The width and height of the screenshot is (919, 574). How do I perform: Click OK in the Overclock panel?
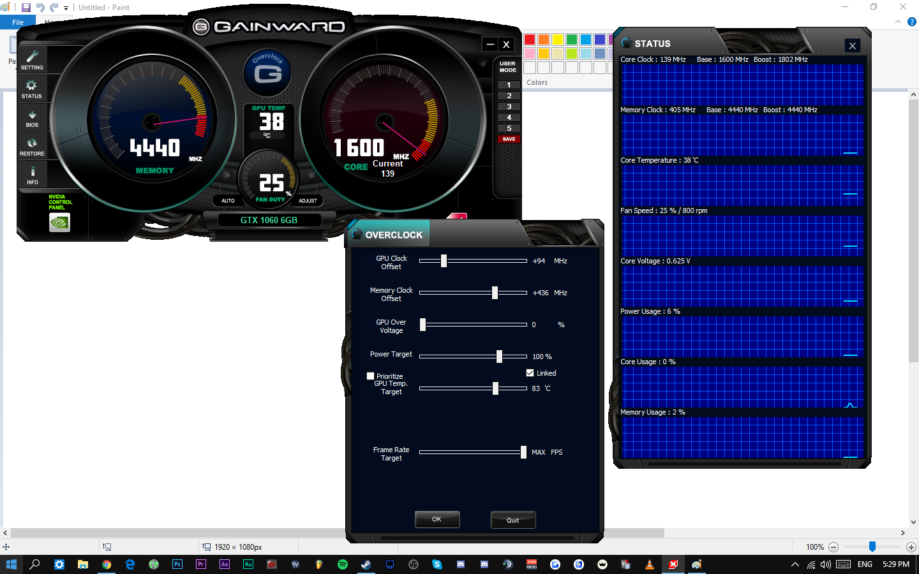click(x=437, y=519)
